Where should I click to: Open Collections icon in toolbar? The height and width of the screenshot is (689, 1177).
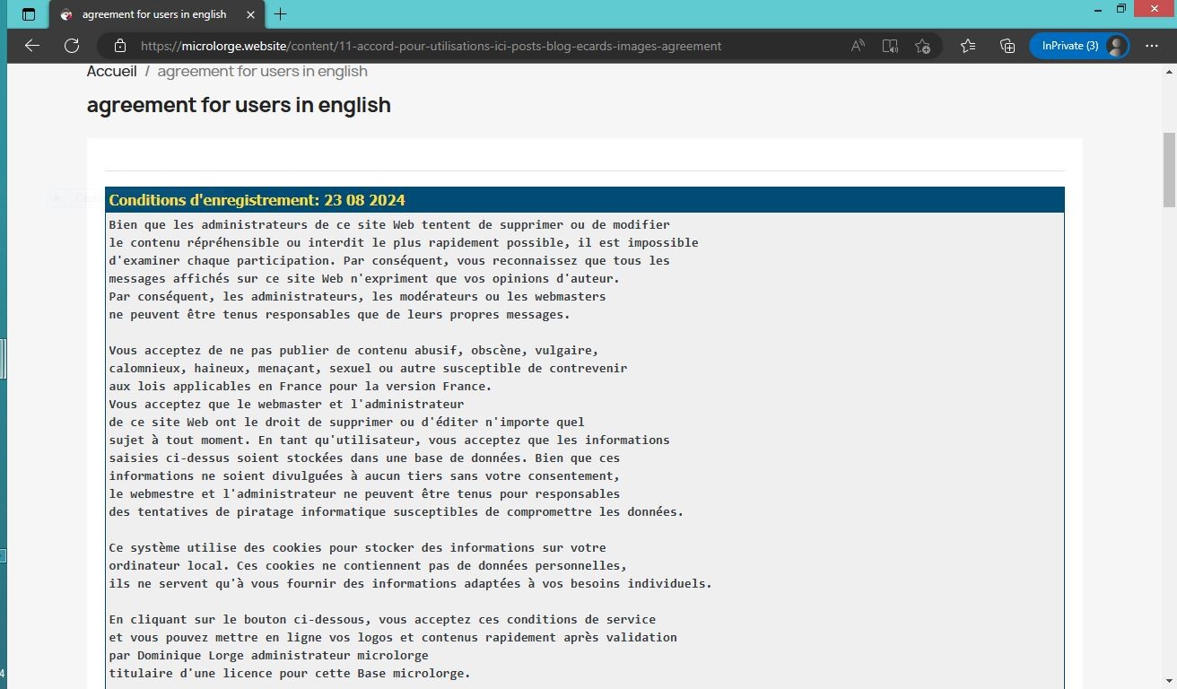point(1007,46)
